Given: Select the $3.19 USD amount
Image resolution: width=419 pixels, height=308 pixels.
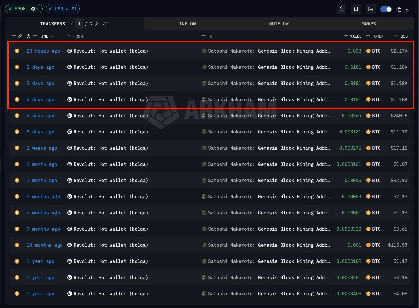Looking at the screenshot, I should tap(401, 277).
